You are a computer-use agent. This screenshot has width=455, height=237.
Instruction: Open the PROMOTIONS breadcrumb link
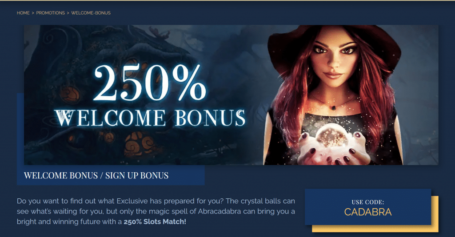[51, 13]
